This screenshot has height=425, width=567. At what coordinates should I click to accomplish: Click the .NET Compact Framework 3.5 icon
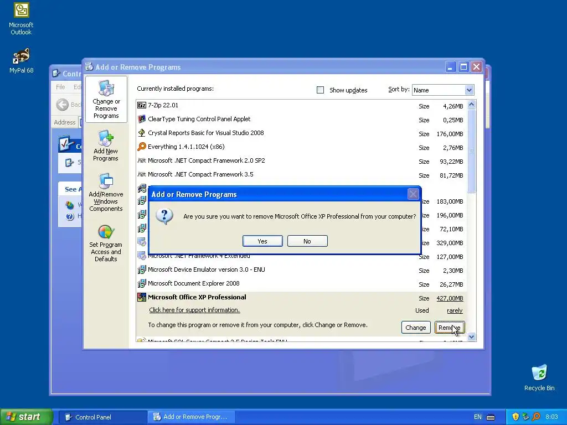[x=142, y=174]
